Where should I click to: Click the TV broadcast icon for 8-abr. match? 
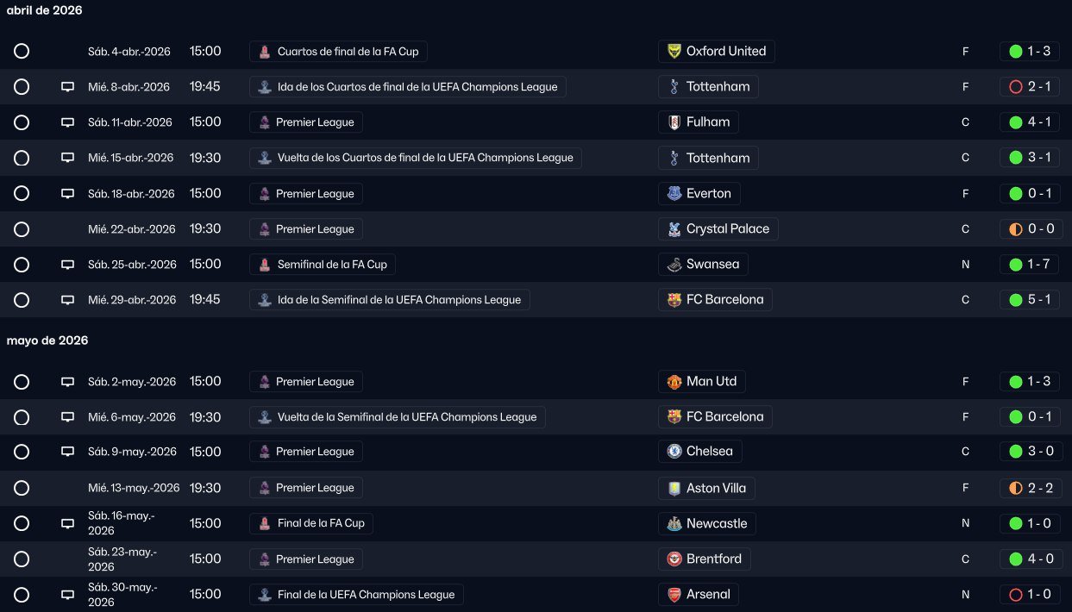pos(67,87)
